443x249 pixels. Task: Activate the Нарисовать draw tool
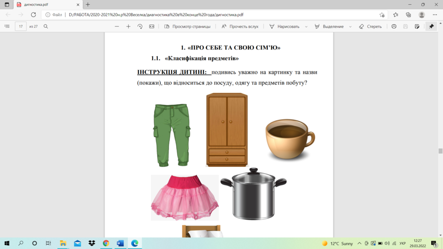click(284, 26)
